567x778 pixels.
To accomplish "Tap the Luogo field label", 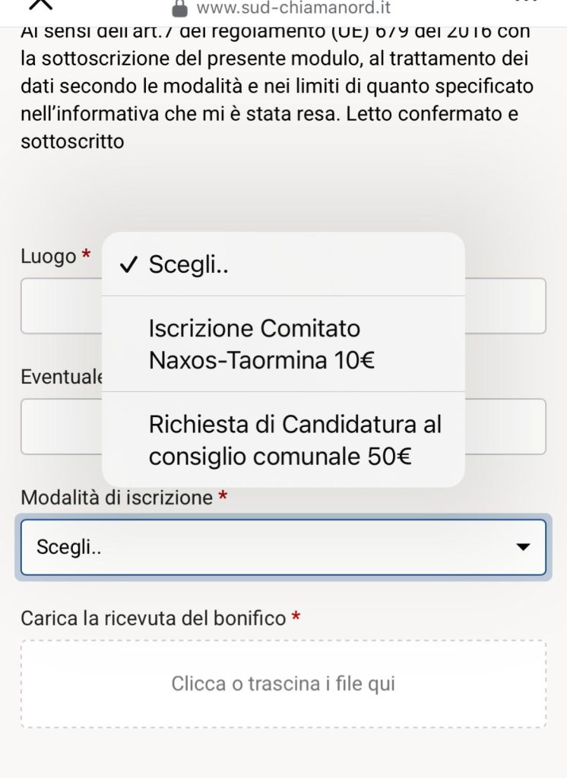I will pos(49,257).
